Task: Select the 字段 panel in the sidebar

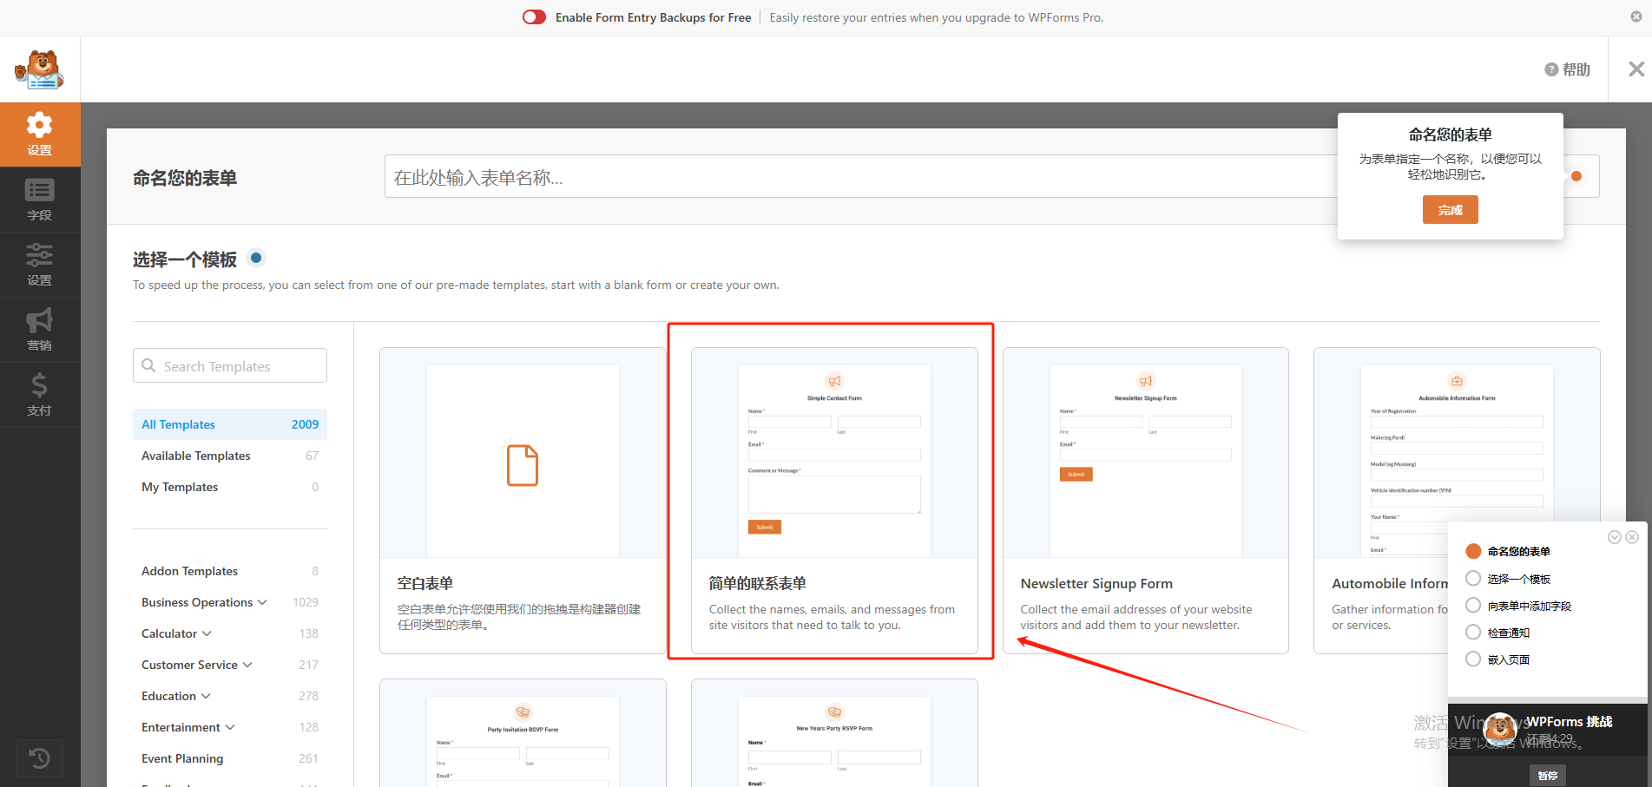Action: [x=40, y=199]
